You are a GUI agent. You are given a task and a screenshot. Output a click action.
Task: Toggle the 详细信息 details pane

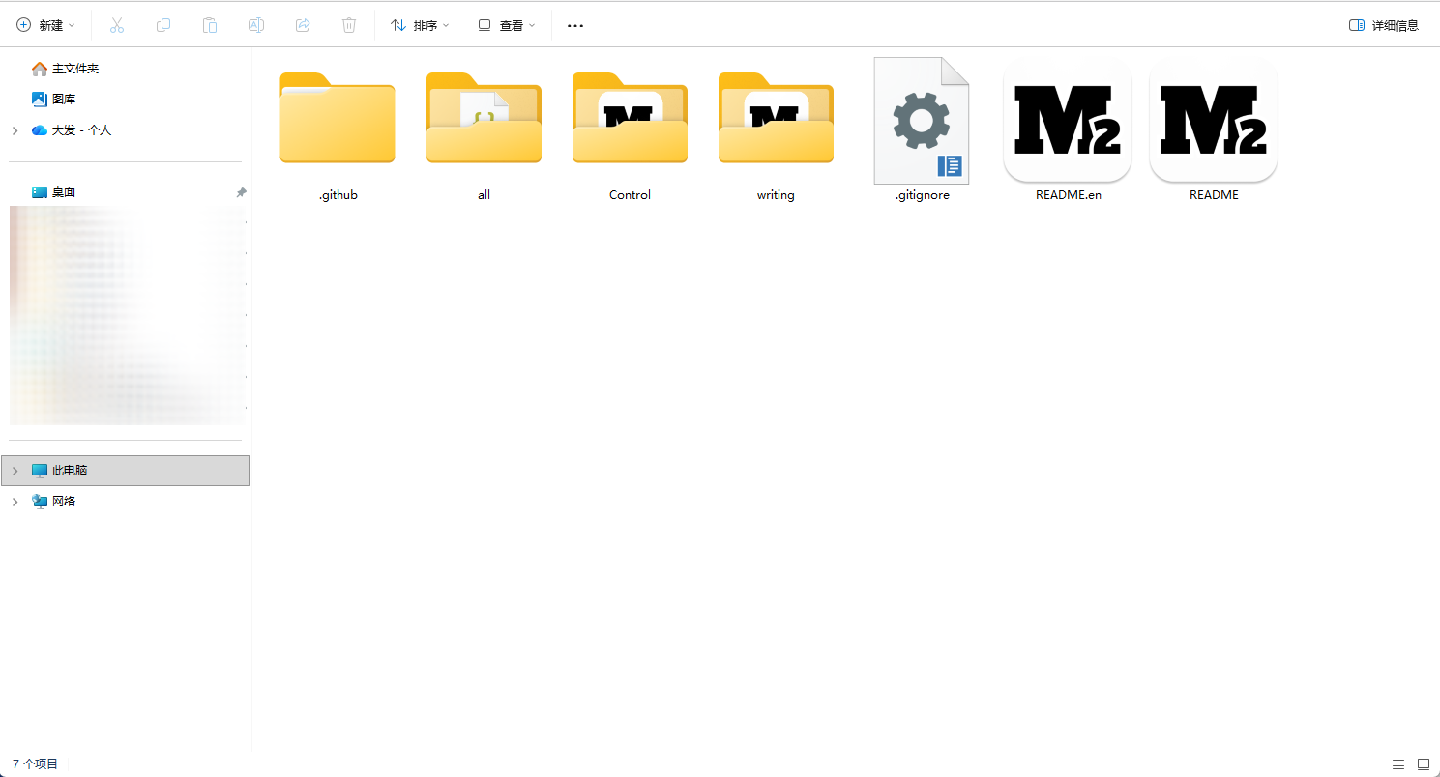click(x=1384, y=25)
